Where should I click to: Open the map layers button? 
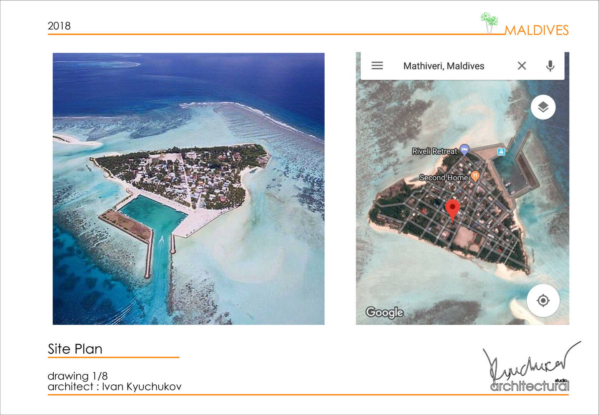pos(543,107)
